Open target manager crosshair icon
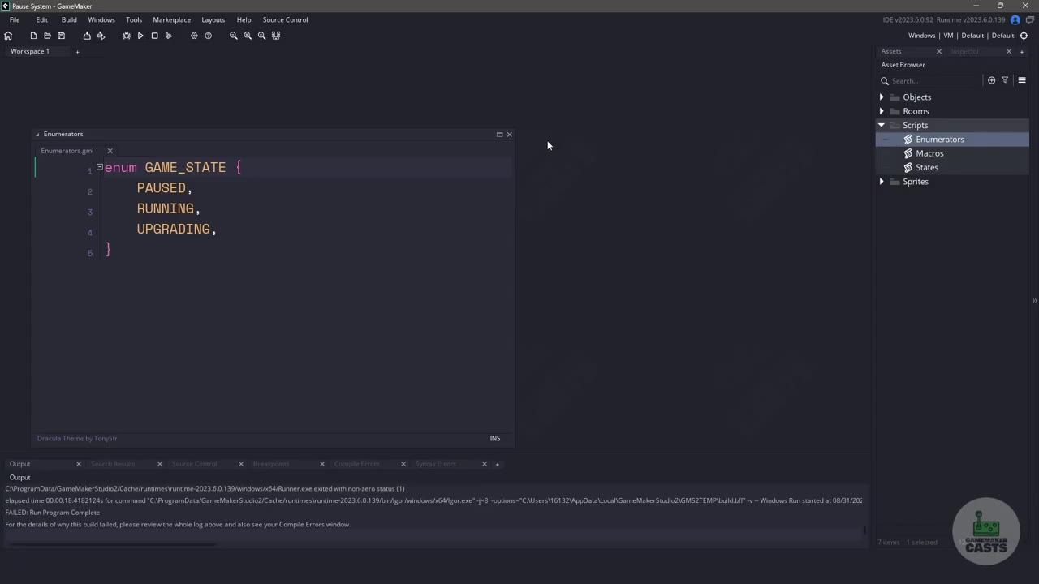This screenshot has width=1039, height=584. 1024,36
